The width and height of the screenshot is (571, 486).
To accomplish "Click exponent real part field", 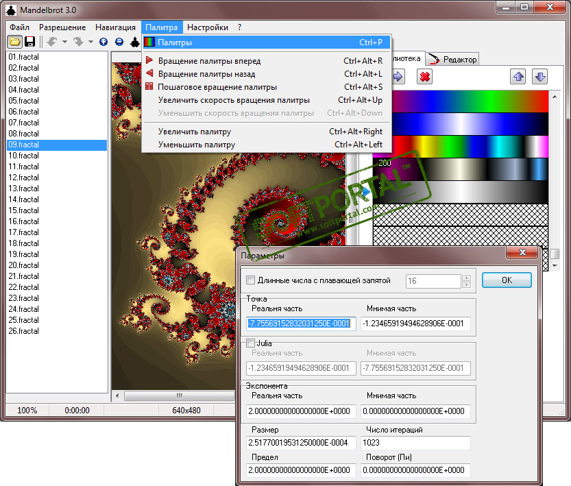I will (301, 411).
